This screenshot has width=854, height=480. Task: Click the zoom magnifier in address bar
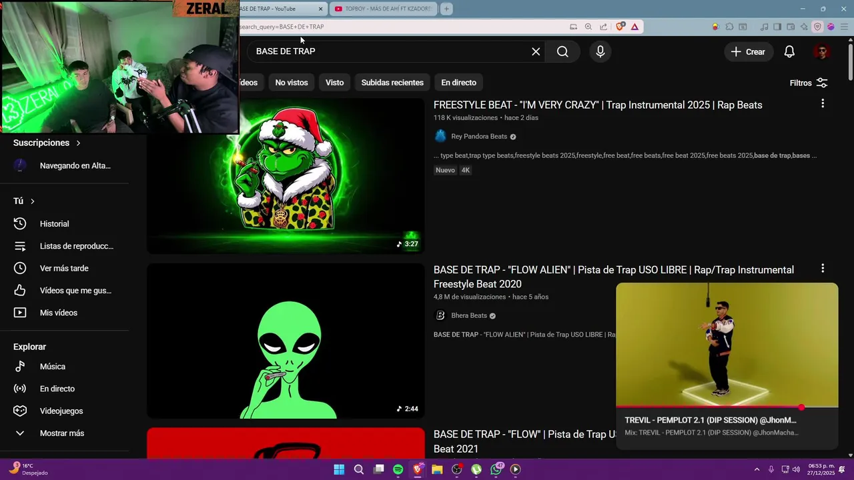(x=588, y=27)
